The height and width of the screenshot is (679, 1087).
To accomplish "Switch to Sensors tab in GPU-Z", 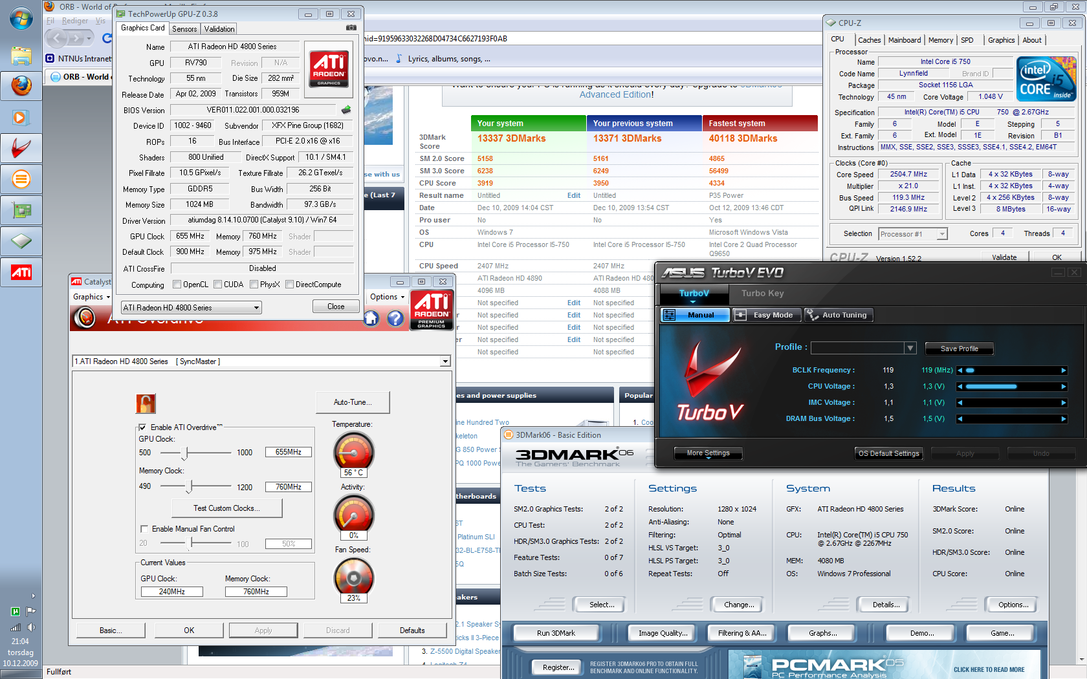I will tap(184, 29).
